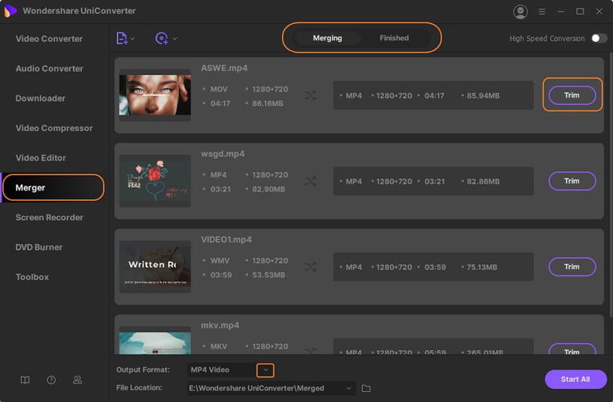Click VIDEO1.mp4 thumbnail
The width and height of the screenshot is (613, 402).
click(x=155, y=266)
